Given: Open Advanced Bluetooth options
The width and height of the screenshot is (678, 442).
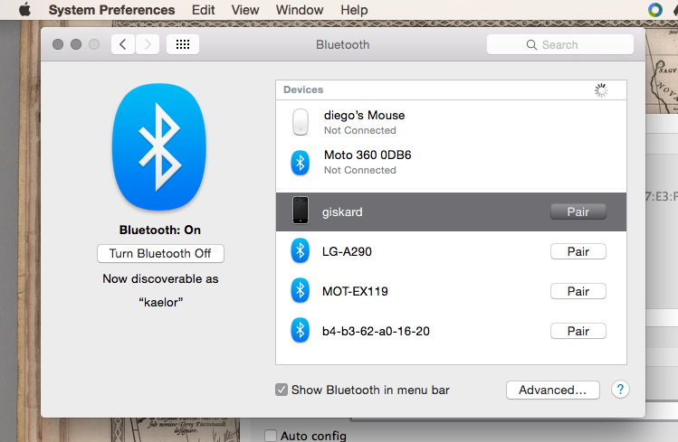Looking at the screenshot, I should pyautogui.click(x=552, y=390).
